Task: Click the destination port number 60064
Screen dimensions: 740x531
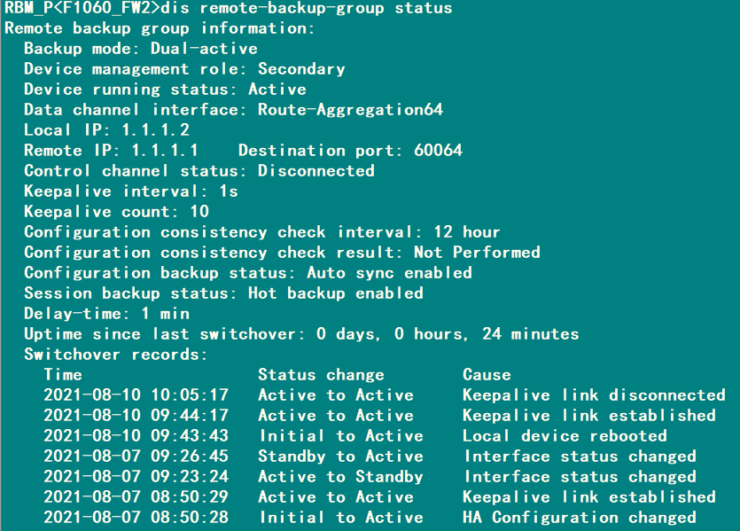Action: 436,151
